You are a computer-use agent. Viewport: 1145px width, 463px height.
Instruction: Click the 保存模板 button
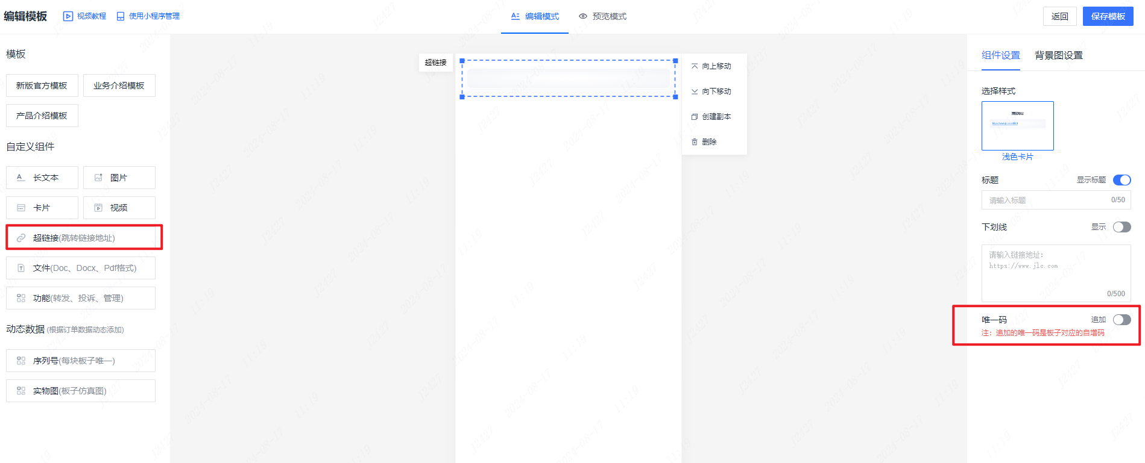(x=1108, y=16)
